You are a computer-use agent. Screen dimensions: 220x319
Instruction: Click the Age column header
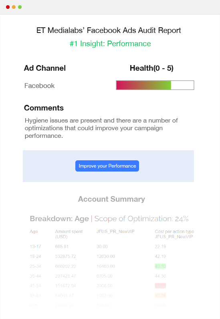(34, 231)
